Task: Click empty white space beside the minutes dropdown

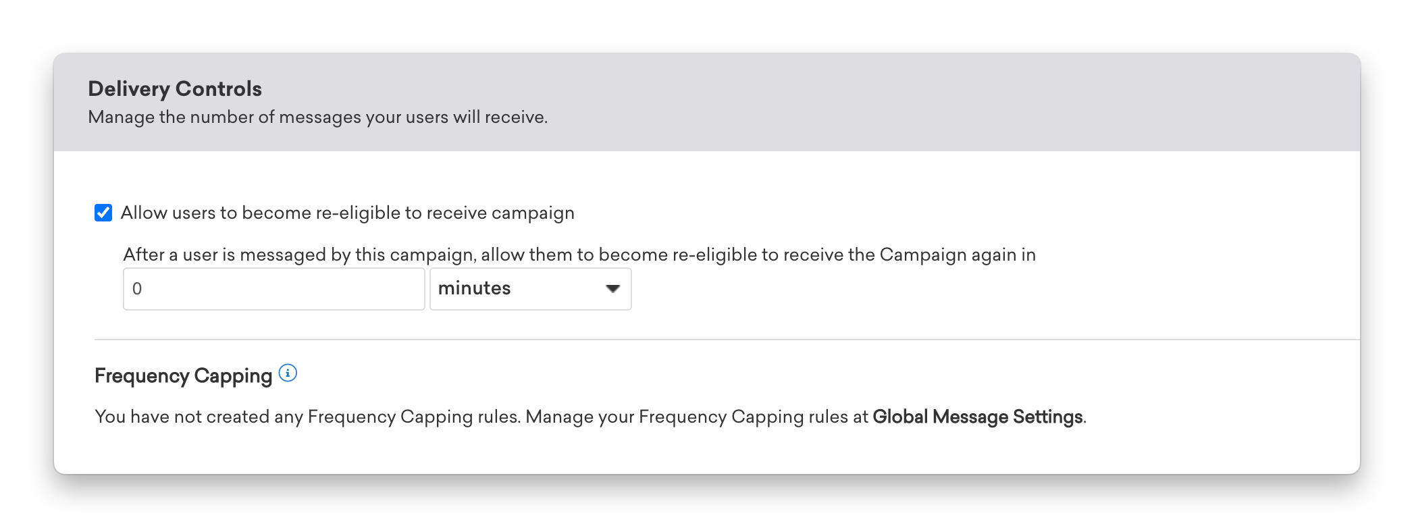Action: pyautogui.click(x=945, y=289)
